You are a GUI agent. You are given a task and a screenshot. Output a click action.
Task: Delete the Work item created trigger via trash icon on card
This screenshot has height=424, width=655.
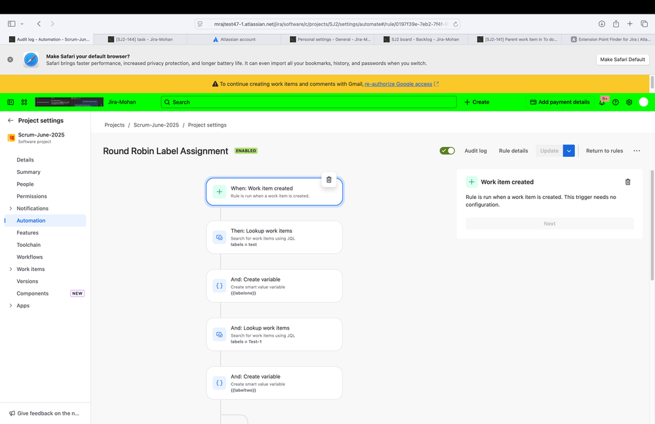pyautogui.click(x=328, y=179)
